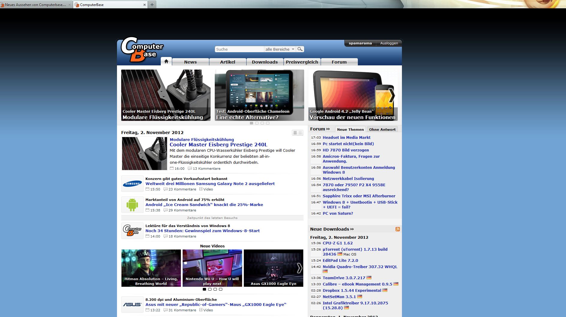This screenshot has width=566, height=317.
Task: Click the Samsung logo thumbnail
Action: coord(132,184)
